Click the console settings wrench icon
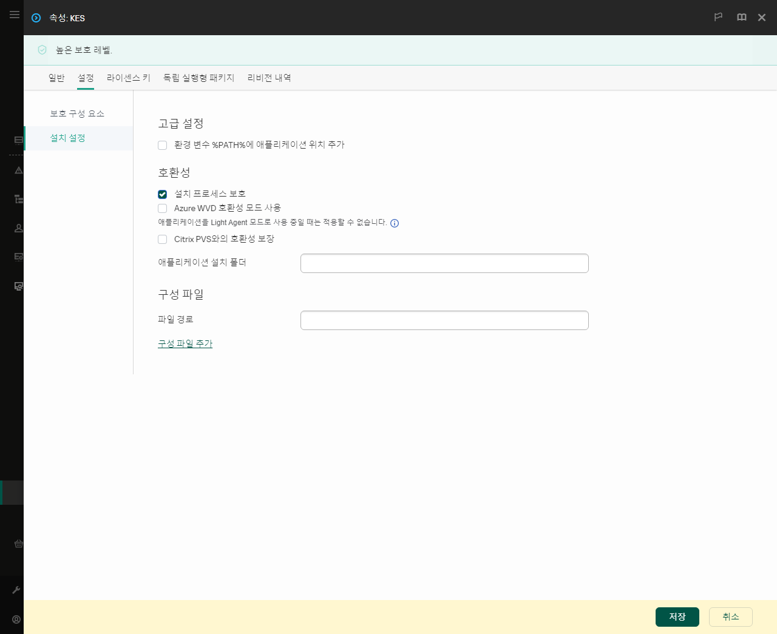This screenshot has width=777, height=634. 18,590
